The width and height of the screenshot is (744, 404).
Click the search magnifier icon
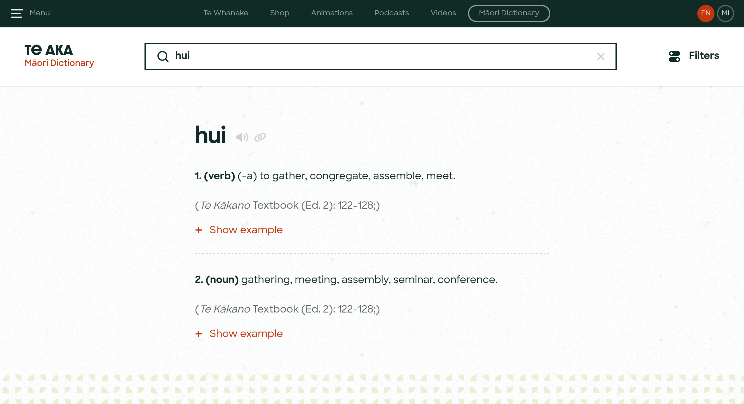[163, 56]
